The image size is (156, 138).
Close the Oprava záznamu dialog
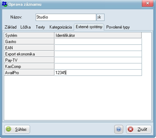pyautogui.click(x=147, y=3)
